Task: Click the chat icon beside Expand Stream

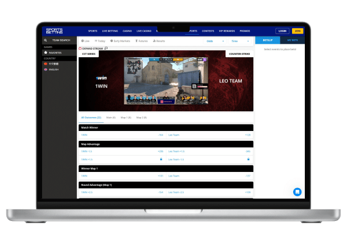Action: 106,48
